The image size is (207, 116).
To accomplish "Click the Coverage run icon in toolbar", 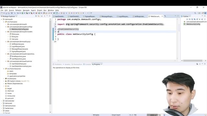I will (27, 13).
